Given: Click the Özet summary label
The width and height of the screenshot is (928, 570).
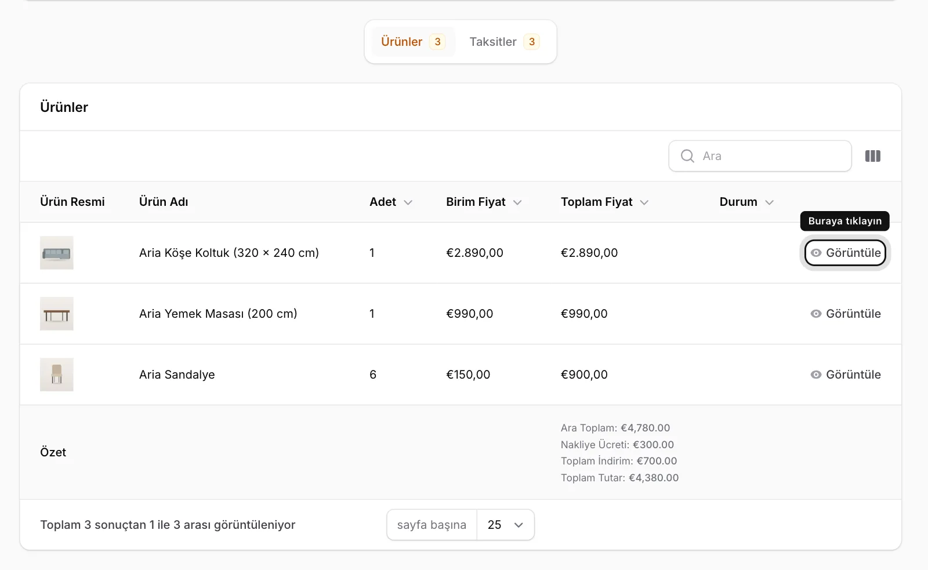Looking at the screenshot, I should 53,452.
